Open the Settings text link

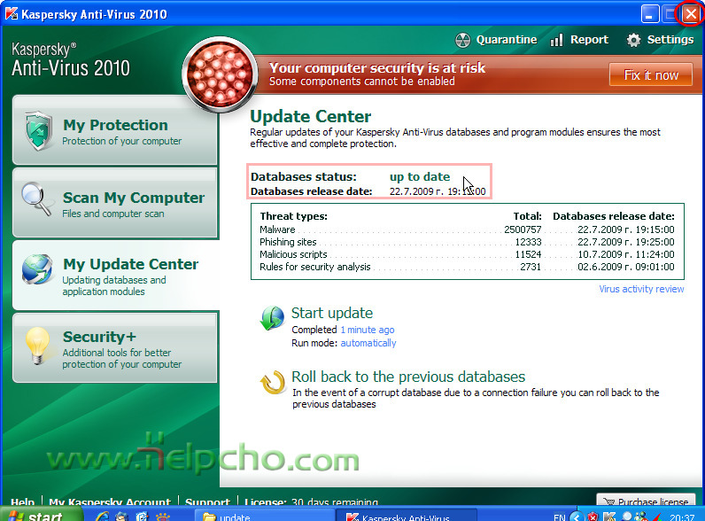(670, 40)
